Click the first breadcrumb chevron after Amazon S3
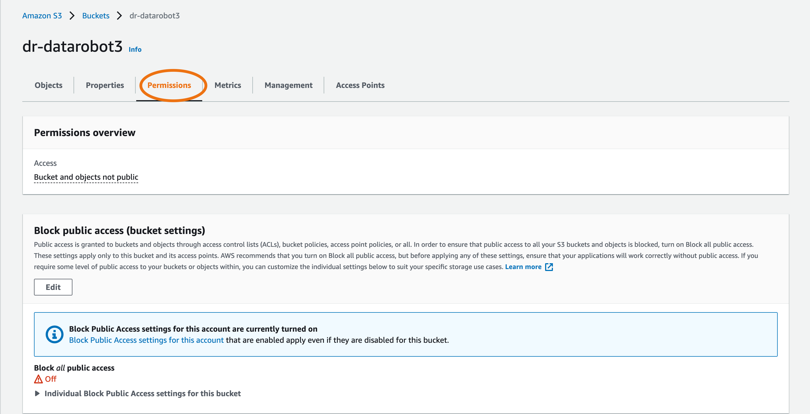810x414 pixels. 72,16
